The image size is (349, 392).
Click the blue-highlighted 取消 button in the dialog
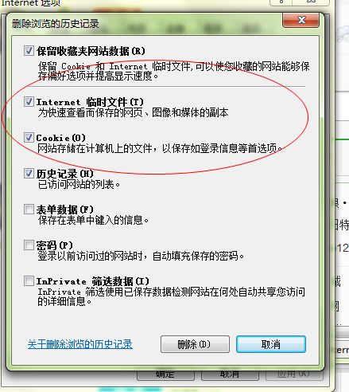point(271,344)
